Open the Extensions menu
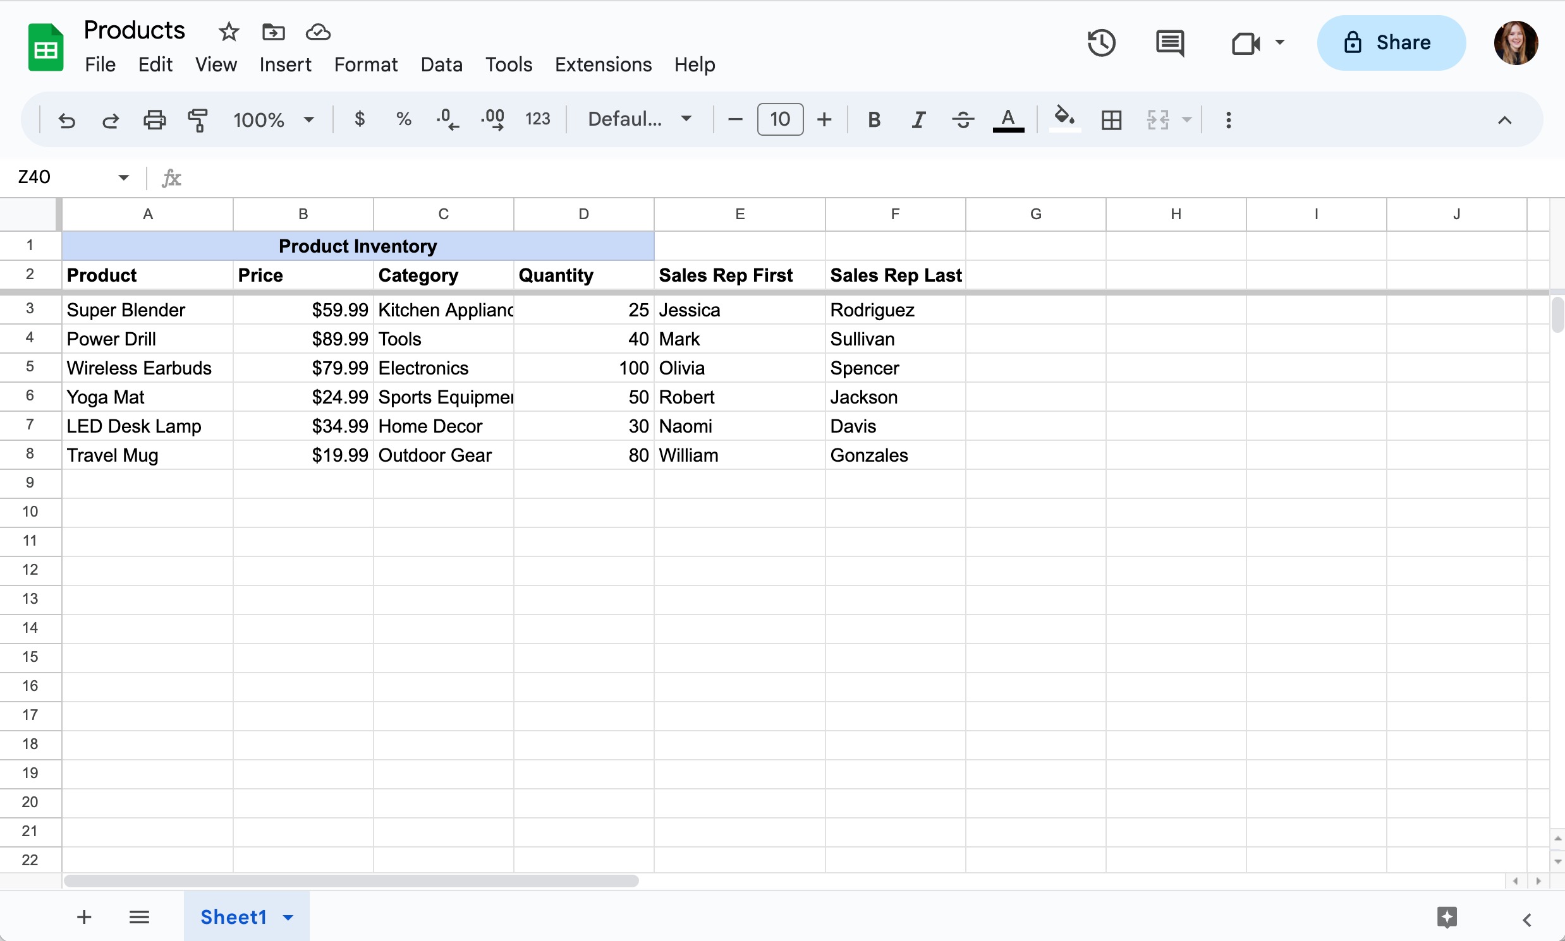This screenshot has width=1565, height=941. pyautogui.click(x=602, y=64)
